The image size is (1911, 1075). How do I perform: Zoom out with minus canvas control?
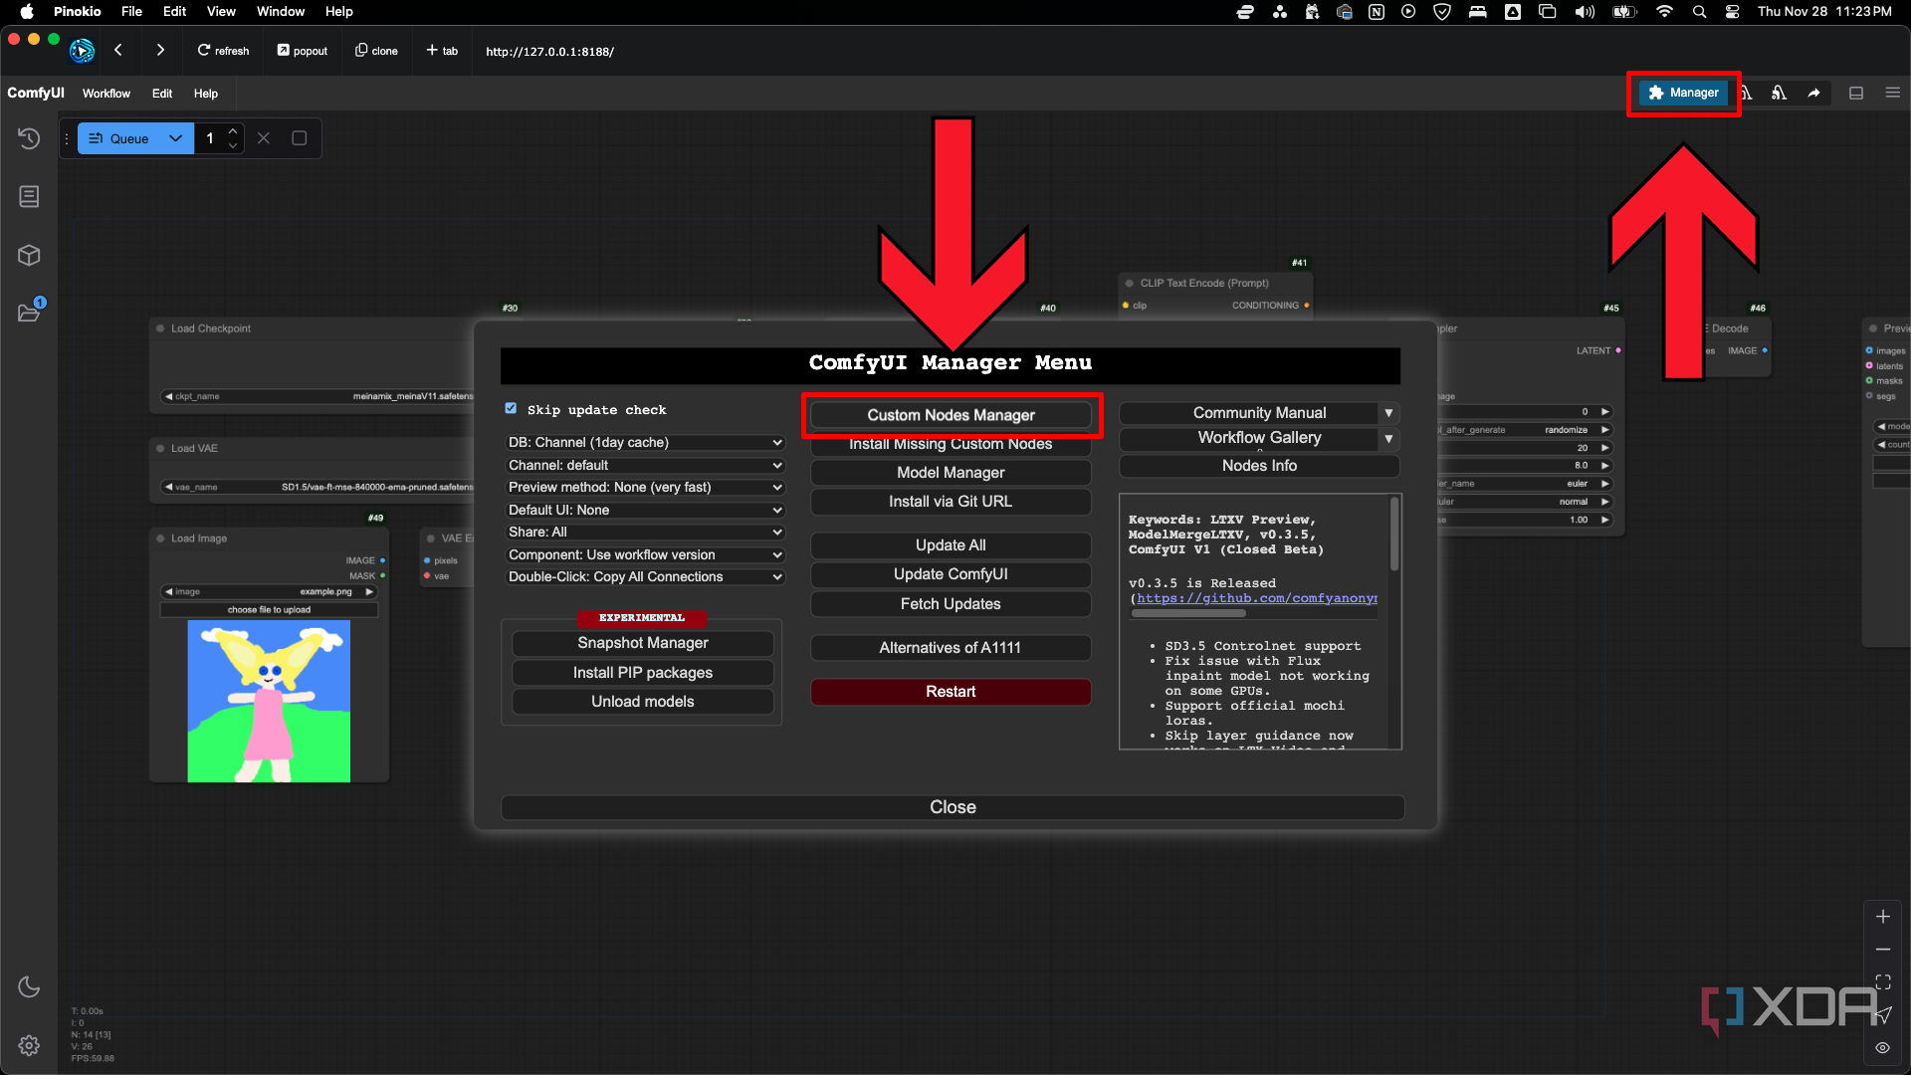click(x=1883, y=950)
